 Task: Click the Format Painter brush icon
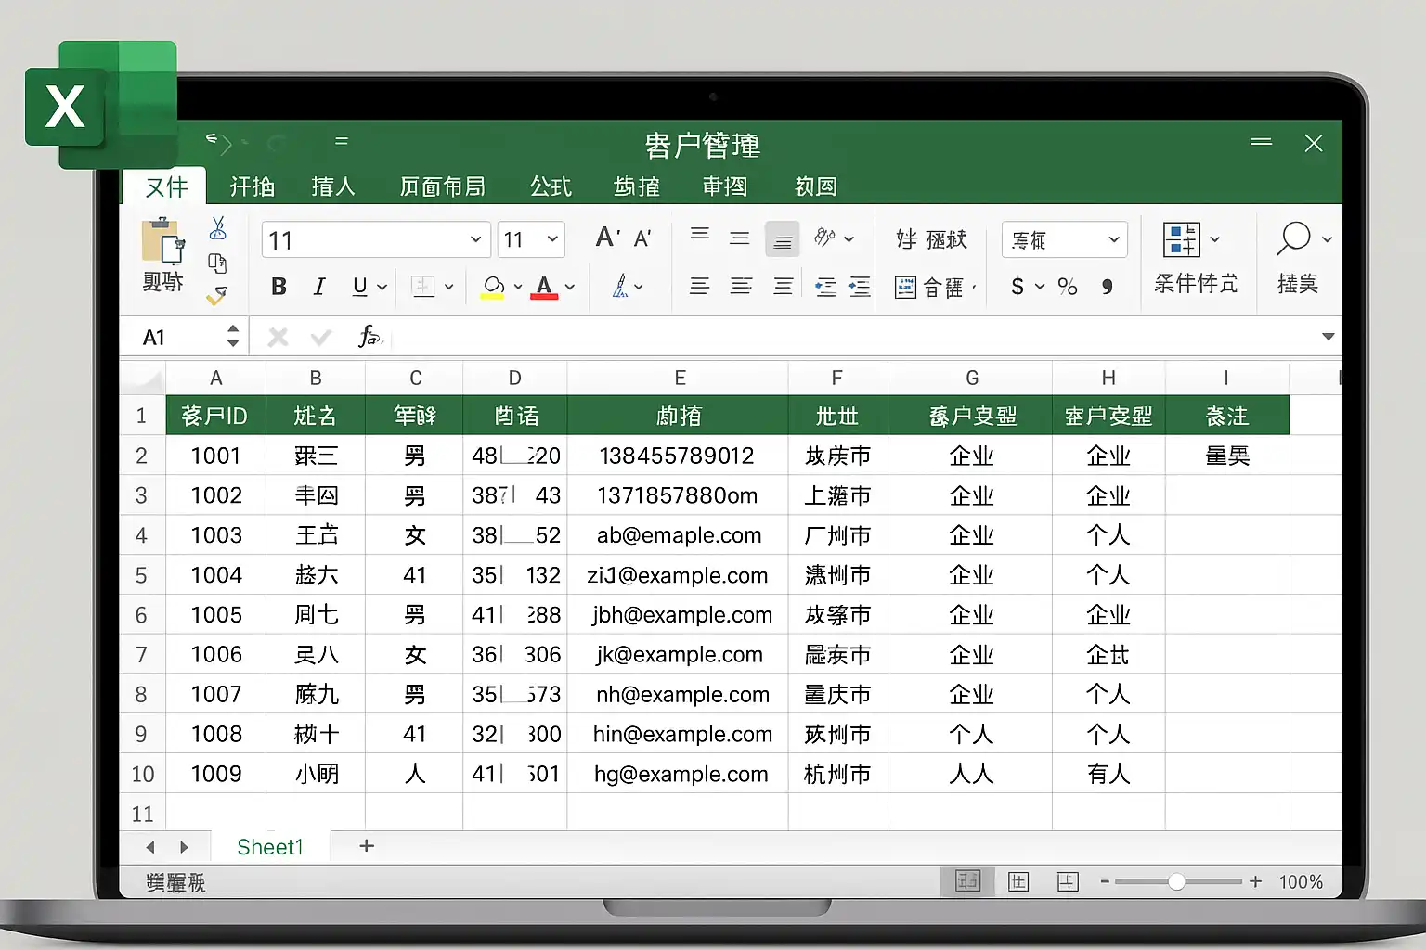pos(216,296)
